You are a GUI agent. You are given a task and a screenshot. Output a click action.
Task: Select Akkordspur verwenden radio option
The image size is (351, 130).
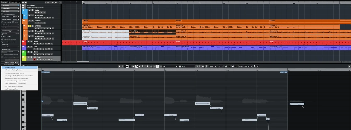click(2, 42)
